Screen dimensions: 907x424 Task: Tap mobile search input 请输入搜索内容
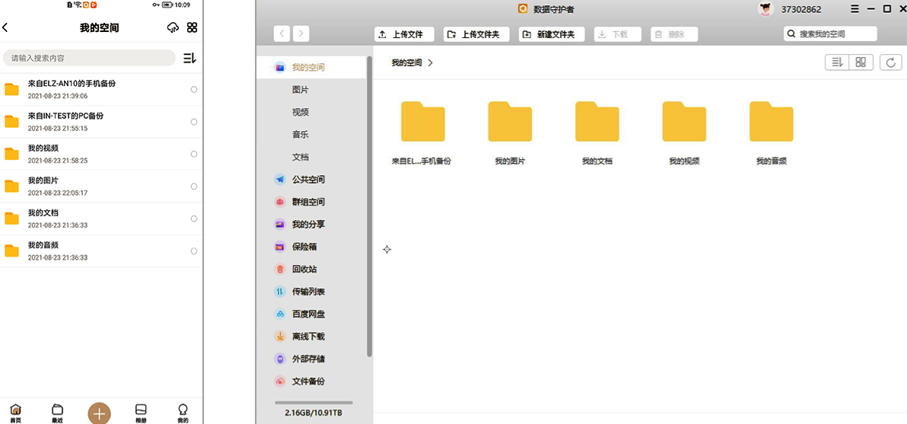pyautogui.click(x=89, y=58)
